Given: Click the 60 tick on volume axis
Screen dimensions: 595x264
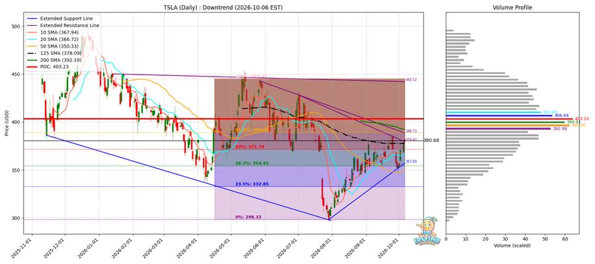Looking at the screenshot, I should 565,239.
